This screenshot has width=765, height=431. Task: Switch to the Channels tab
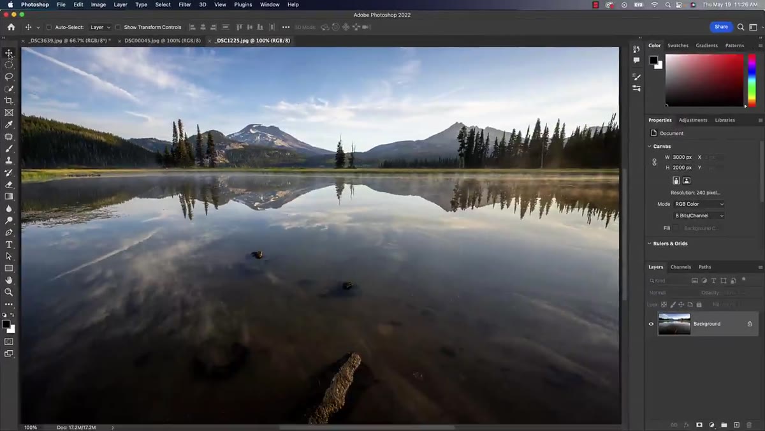click(x=680, y=267)
